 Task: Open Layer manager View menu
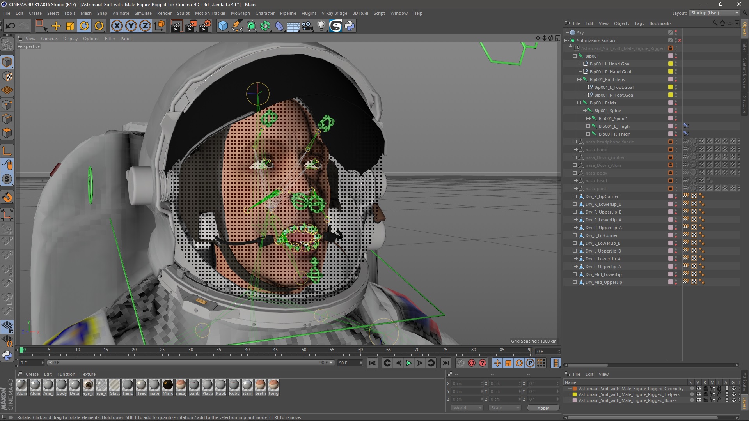603,374
